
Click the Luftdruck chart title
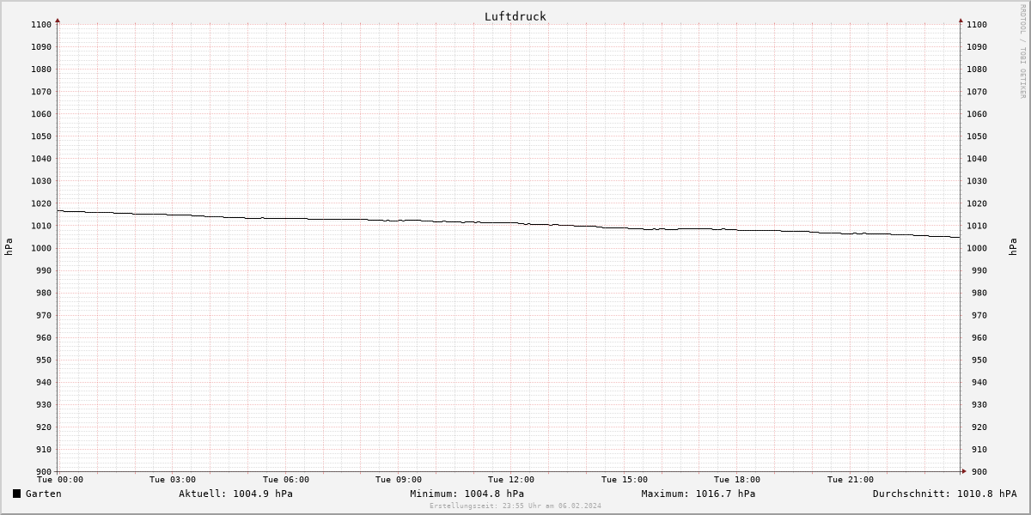[515, 16]
